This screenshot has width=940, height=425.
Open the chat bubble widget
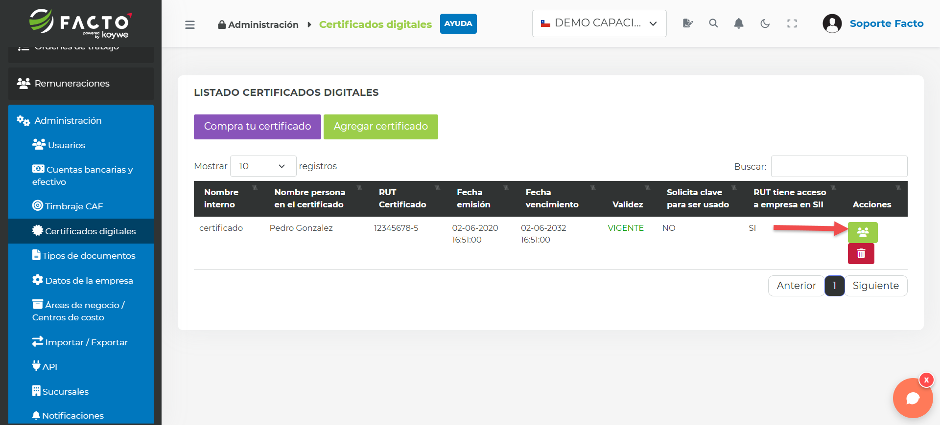coord(913,398)
